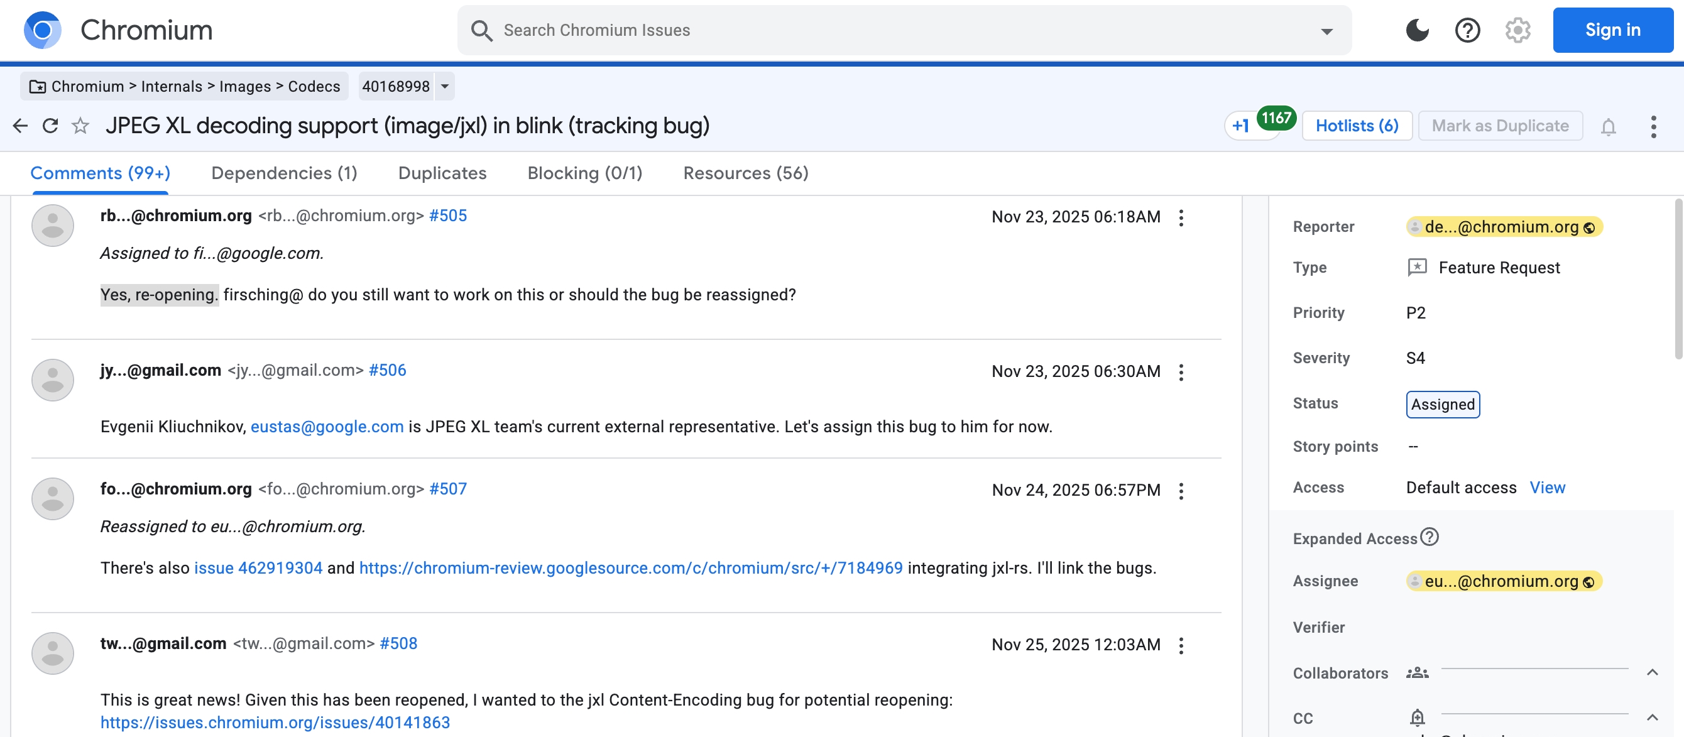The image size is (1684, 737).
Task: Open issue 462919304 link
Action: click(x=258, y=567)
